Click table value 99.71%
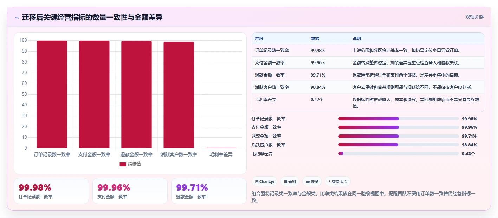 pyautogui.click(x=318, y=75)
